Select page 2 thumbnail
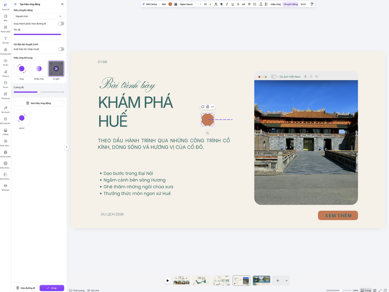This screenshot has height=292, width=389. (x=201, y=281)
